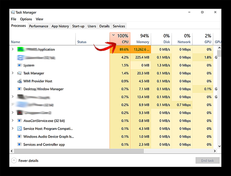This screenshot has width=231, height=176.
Task: Maximize the Task Manager window
Action: [202, 12]
